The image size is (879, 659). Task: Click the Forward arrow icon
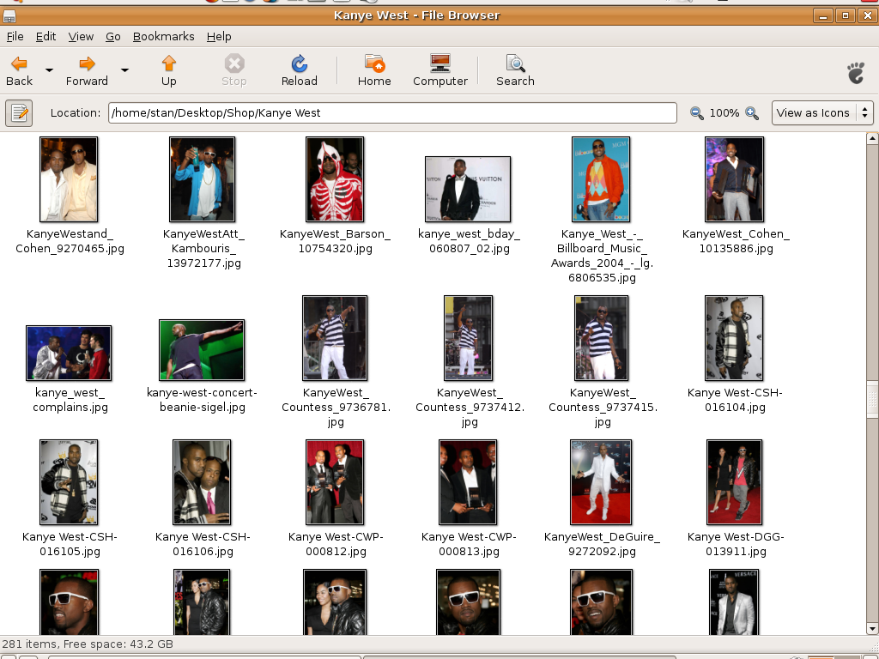point(87,64)
